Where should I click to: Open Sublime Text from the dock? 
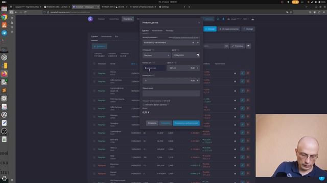(4, 90)
